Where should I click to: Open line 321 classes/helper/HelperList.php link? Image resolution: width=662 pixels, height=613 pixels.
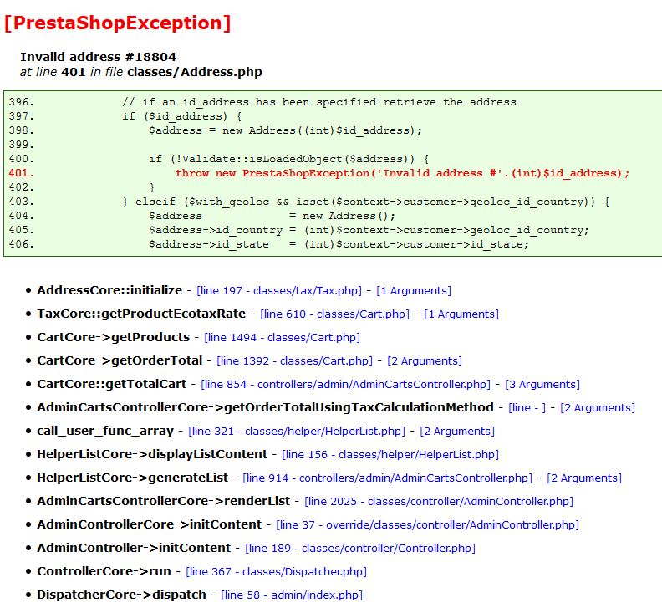(x=297, y=431)
